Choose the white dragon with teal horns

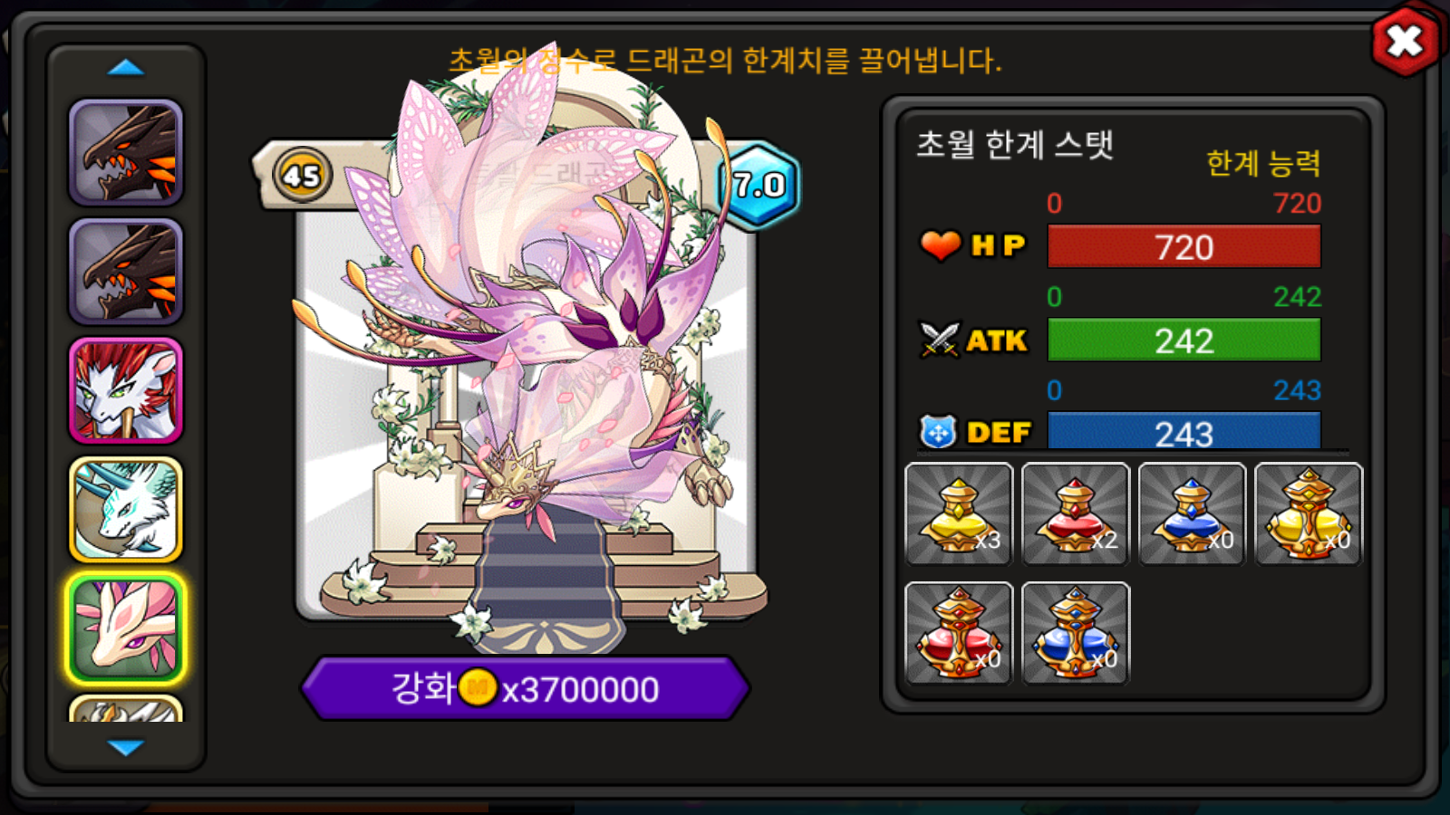[126, 510]
